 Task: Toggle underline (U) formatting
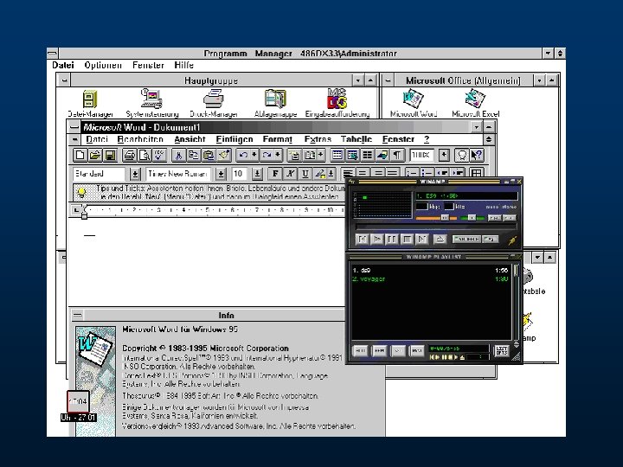pos(305,174)
